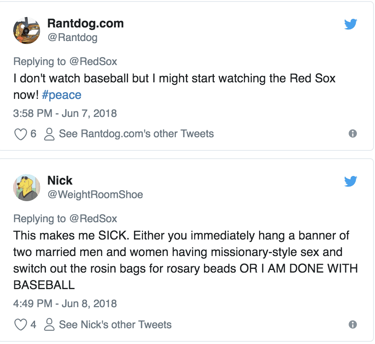The height and width of the screenshot is (344, 375).
Task: Click person icon beside Nick's other Tweets
Action: [49, 325]
